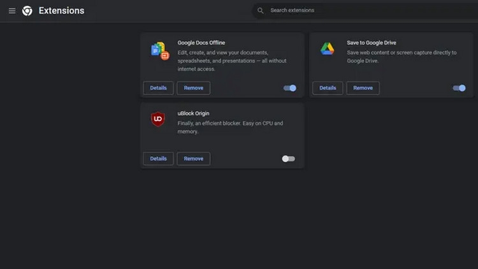
Task: Turn off Save to Google Drive toggle
Action: (459, 88)
